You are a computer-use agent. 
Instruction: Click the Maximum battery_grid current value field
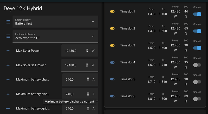(80, 108)
